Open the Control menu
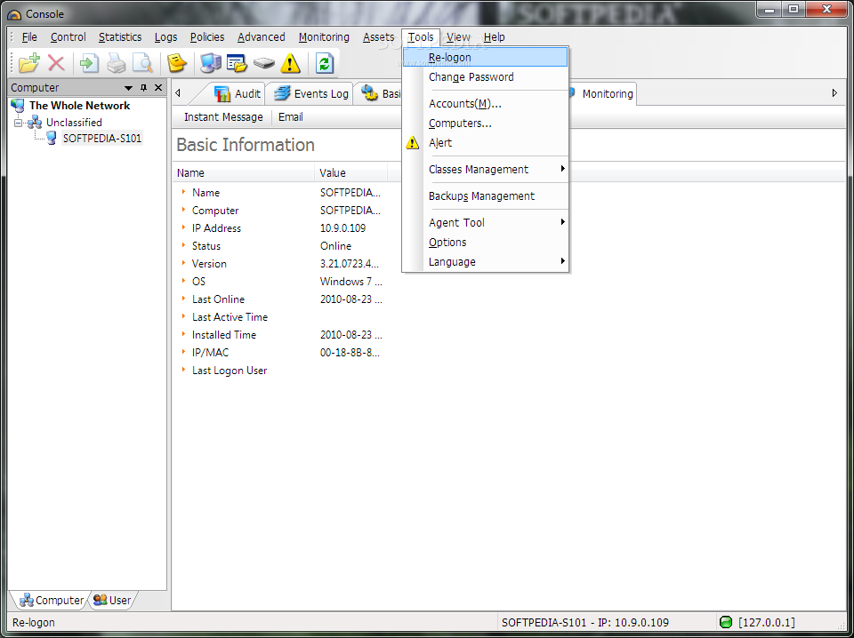The height and width of the screenshot is (638, 854). [68, 37]
